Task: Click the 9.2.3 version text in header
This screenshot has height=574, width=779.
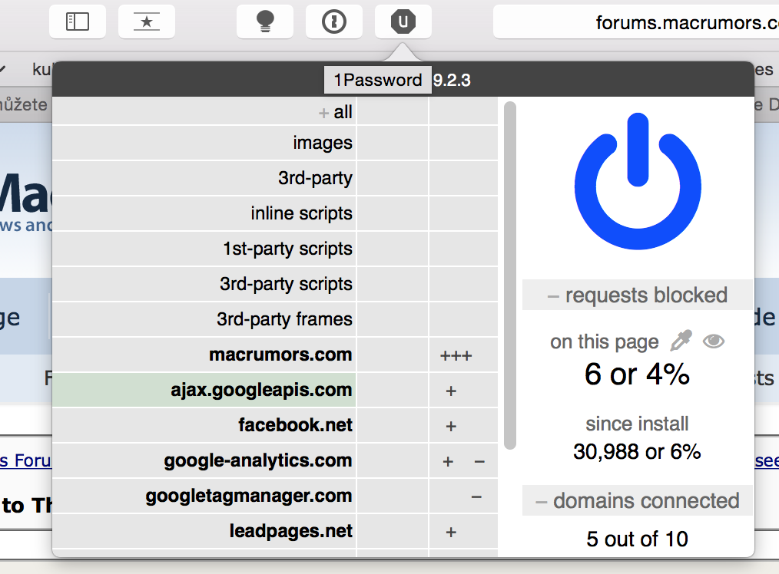Action: [452, 80]
